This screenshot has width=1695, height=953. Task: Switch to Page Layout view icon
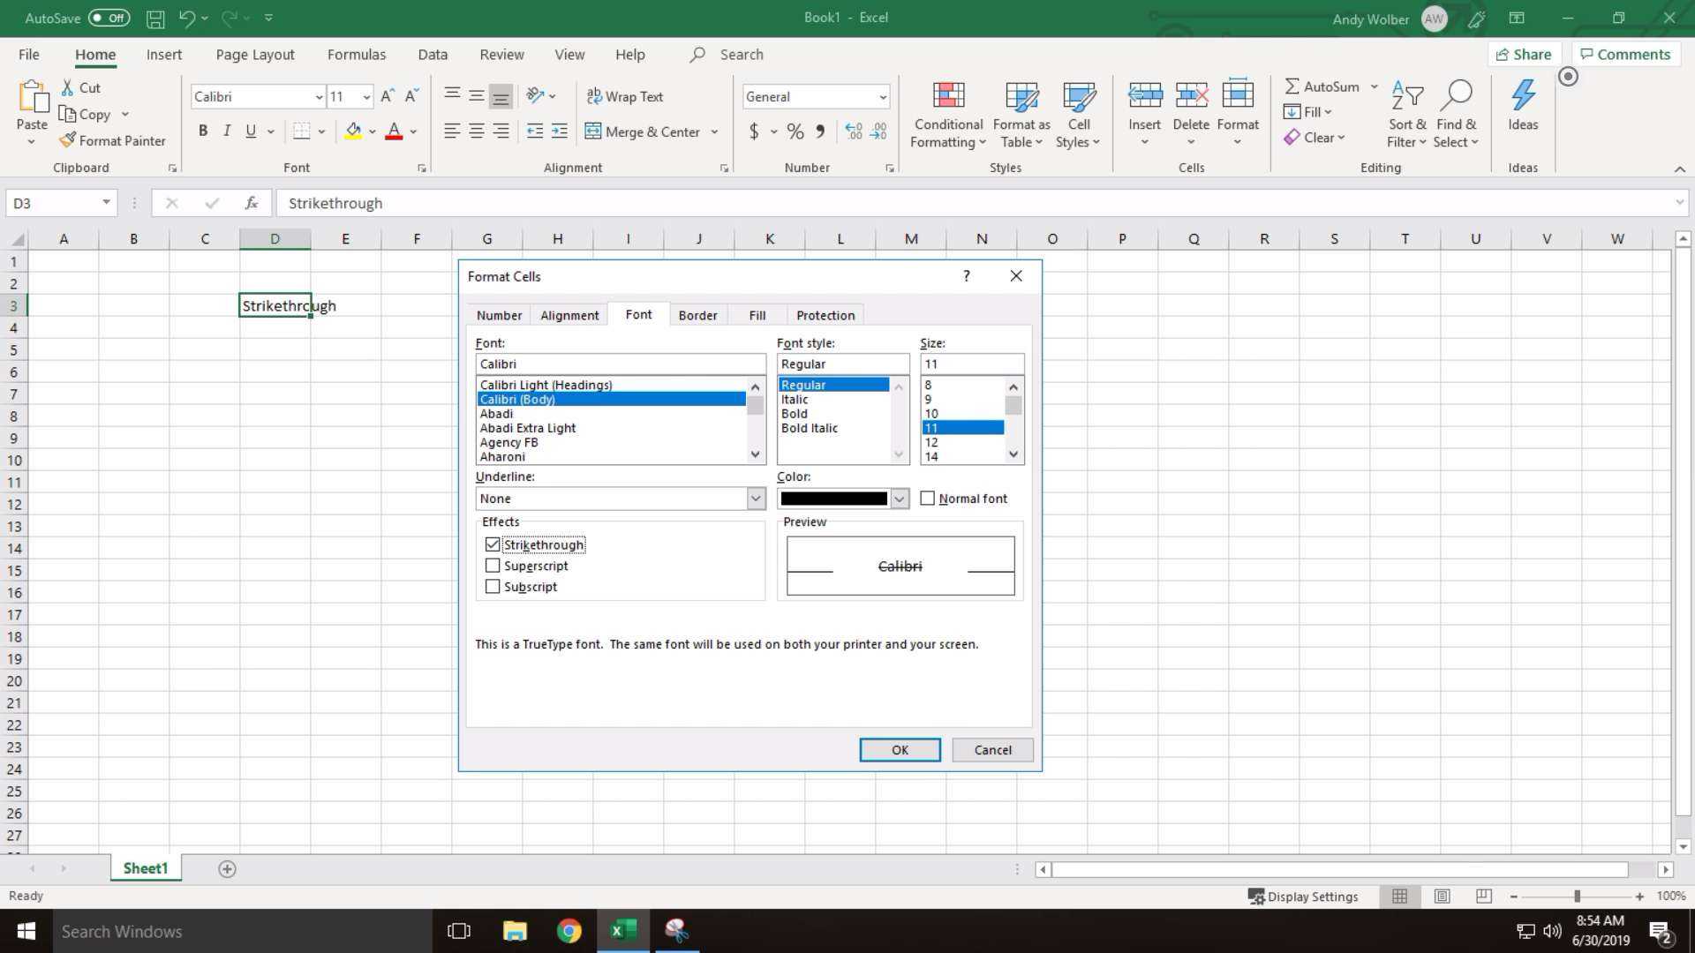(x=1442, y=896)
